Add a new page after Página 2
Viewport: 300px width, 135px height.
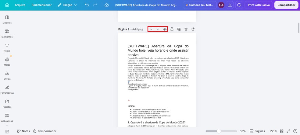point(193,29)
